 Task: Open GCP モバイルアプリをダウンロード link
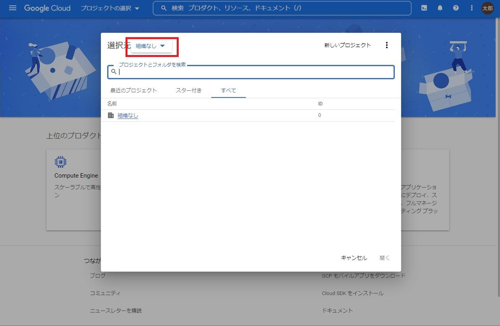point(364,276)
